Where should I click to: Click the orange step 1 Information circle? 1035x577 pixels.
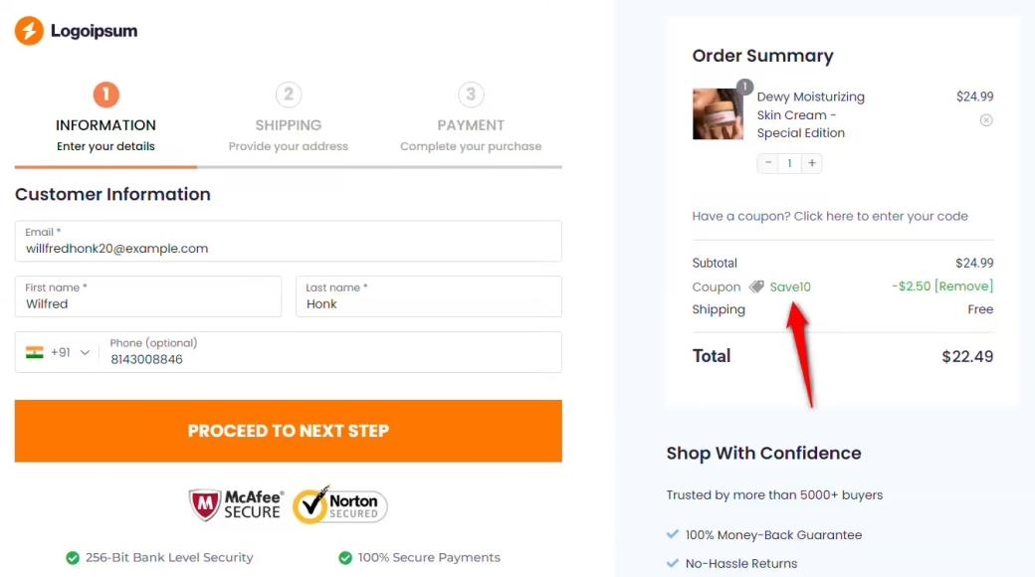[105, 95]
